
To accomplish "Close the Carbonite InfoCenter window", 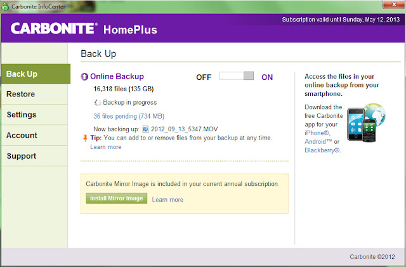I will tap(393, 4).
